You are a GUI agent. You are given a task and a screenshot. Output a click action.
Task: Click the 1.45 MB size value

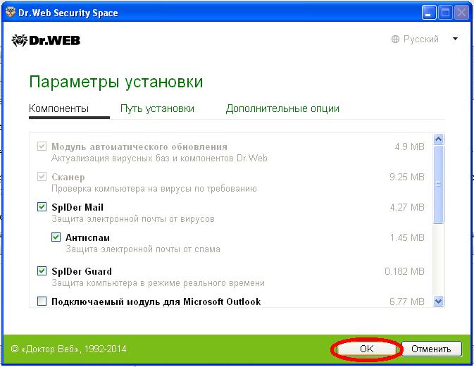click(407, 237)
